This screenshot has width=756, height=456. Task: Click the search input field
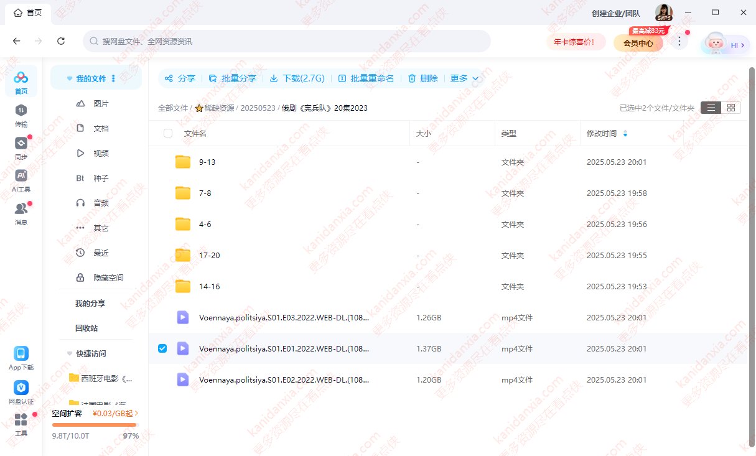pyautogui.click(x=287, y=41)
